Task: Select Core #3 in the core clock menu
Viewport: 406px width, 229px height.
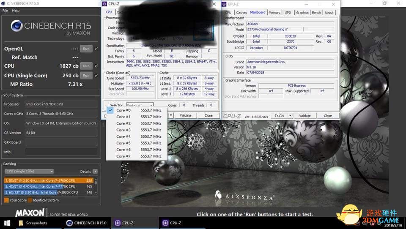Action: (137, 130)
